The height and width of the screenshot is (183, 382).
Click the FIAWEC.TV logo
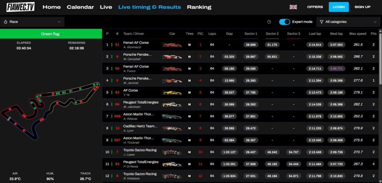coord(21,7)
